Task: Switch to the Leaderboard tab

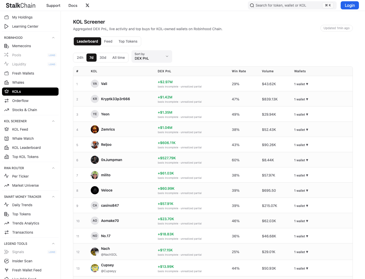Action: (87, 41)
